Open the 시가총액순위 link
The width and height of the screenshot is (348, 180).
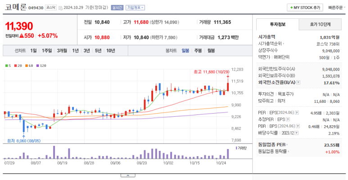[271, 44]
